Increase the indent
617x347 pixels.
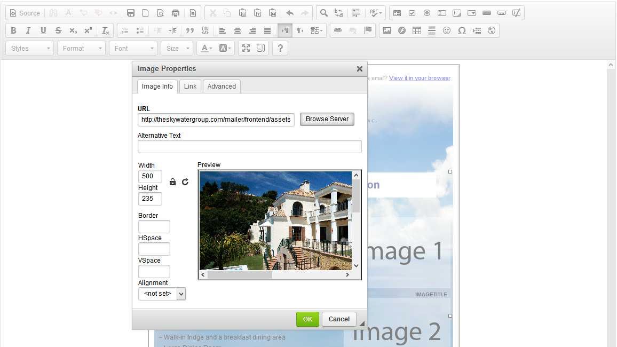tap(172, 30)
